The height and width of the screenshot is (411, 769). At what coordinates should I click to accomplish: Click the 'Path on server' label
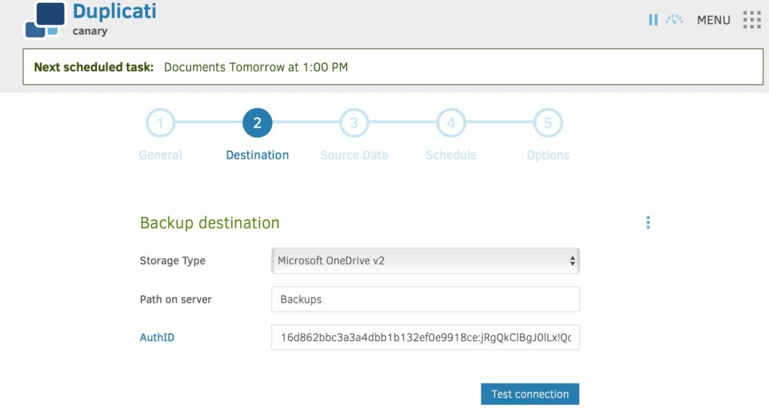click(x=176, y=299)
